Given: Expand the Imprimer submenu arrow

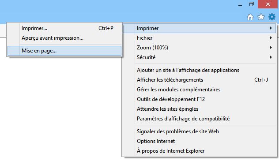Looking at the screenshot, I should tap(271, 28).
